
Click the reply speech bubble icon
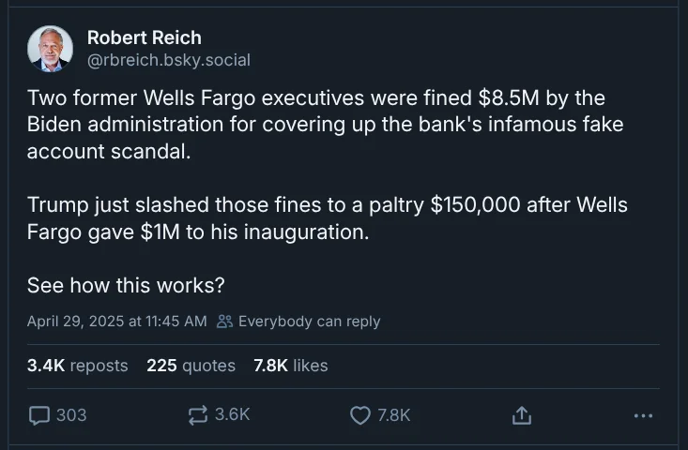39,414
